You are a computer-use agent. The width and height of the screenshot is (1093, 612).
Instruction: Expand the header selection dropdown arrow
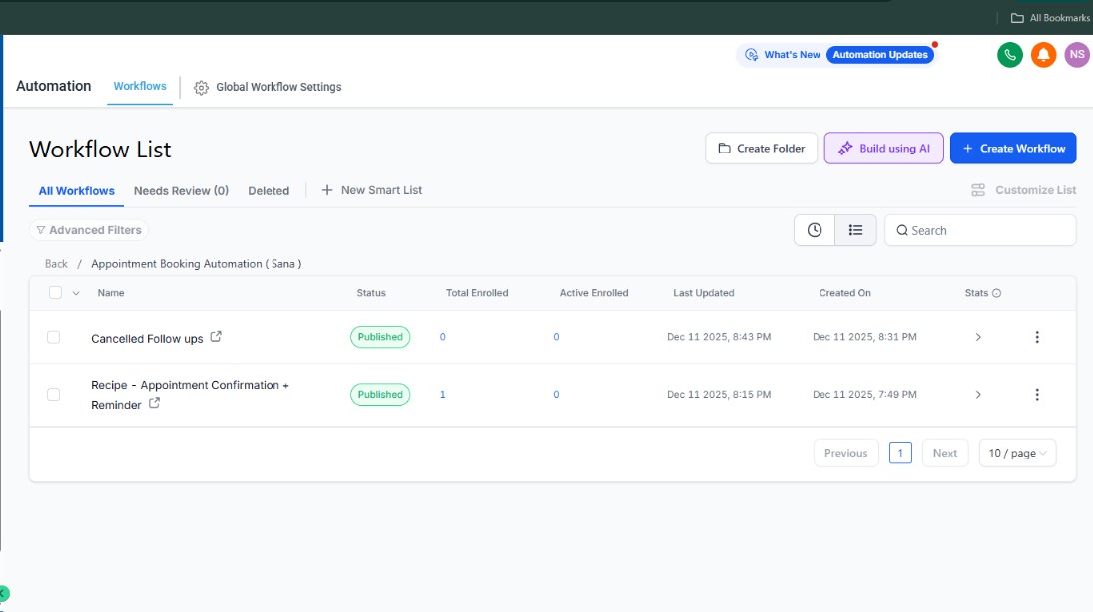(x=75, y=293)
